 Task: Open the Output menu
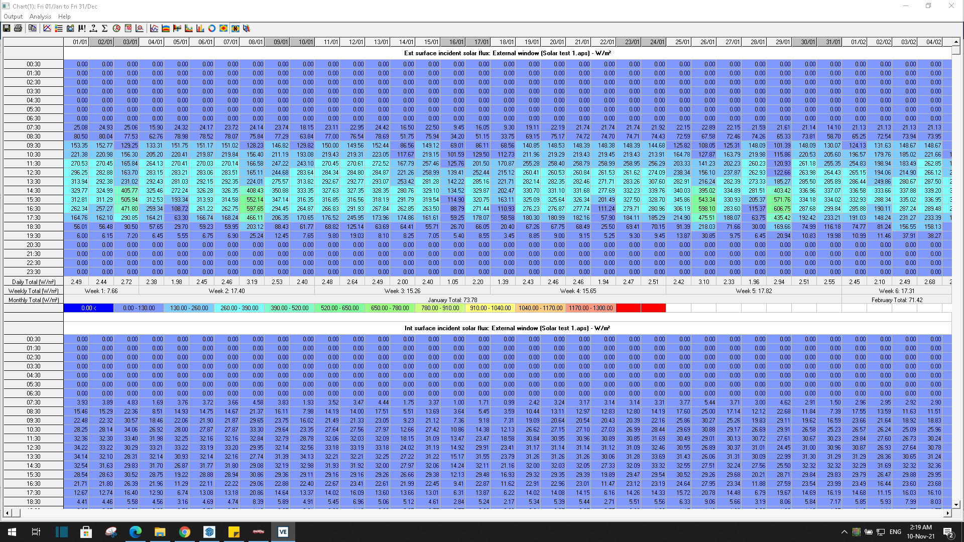[13, 17]
